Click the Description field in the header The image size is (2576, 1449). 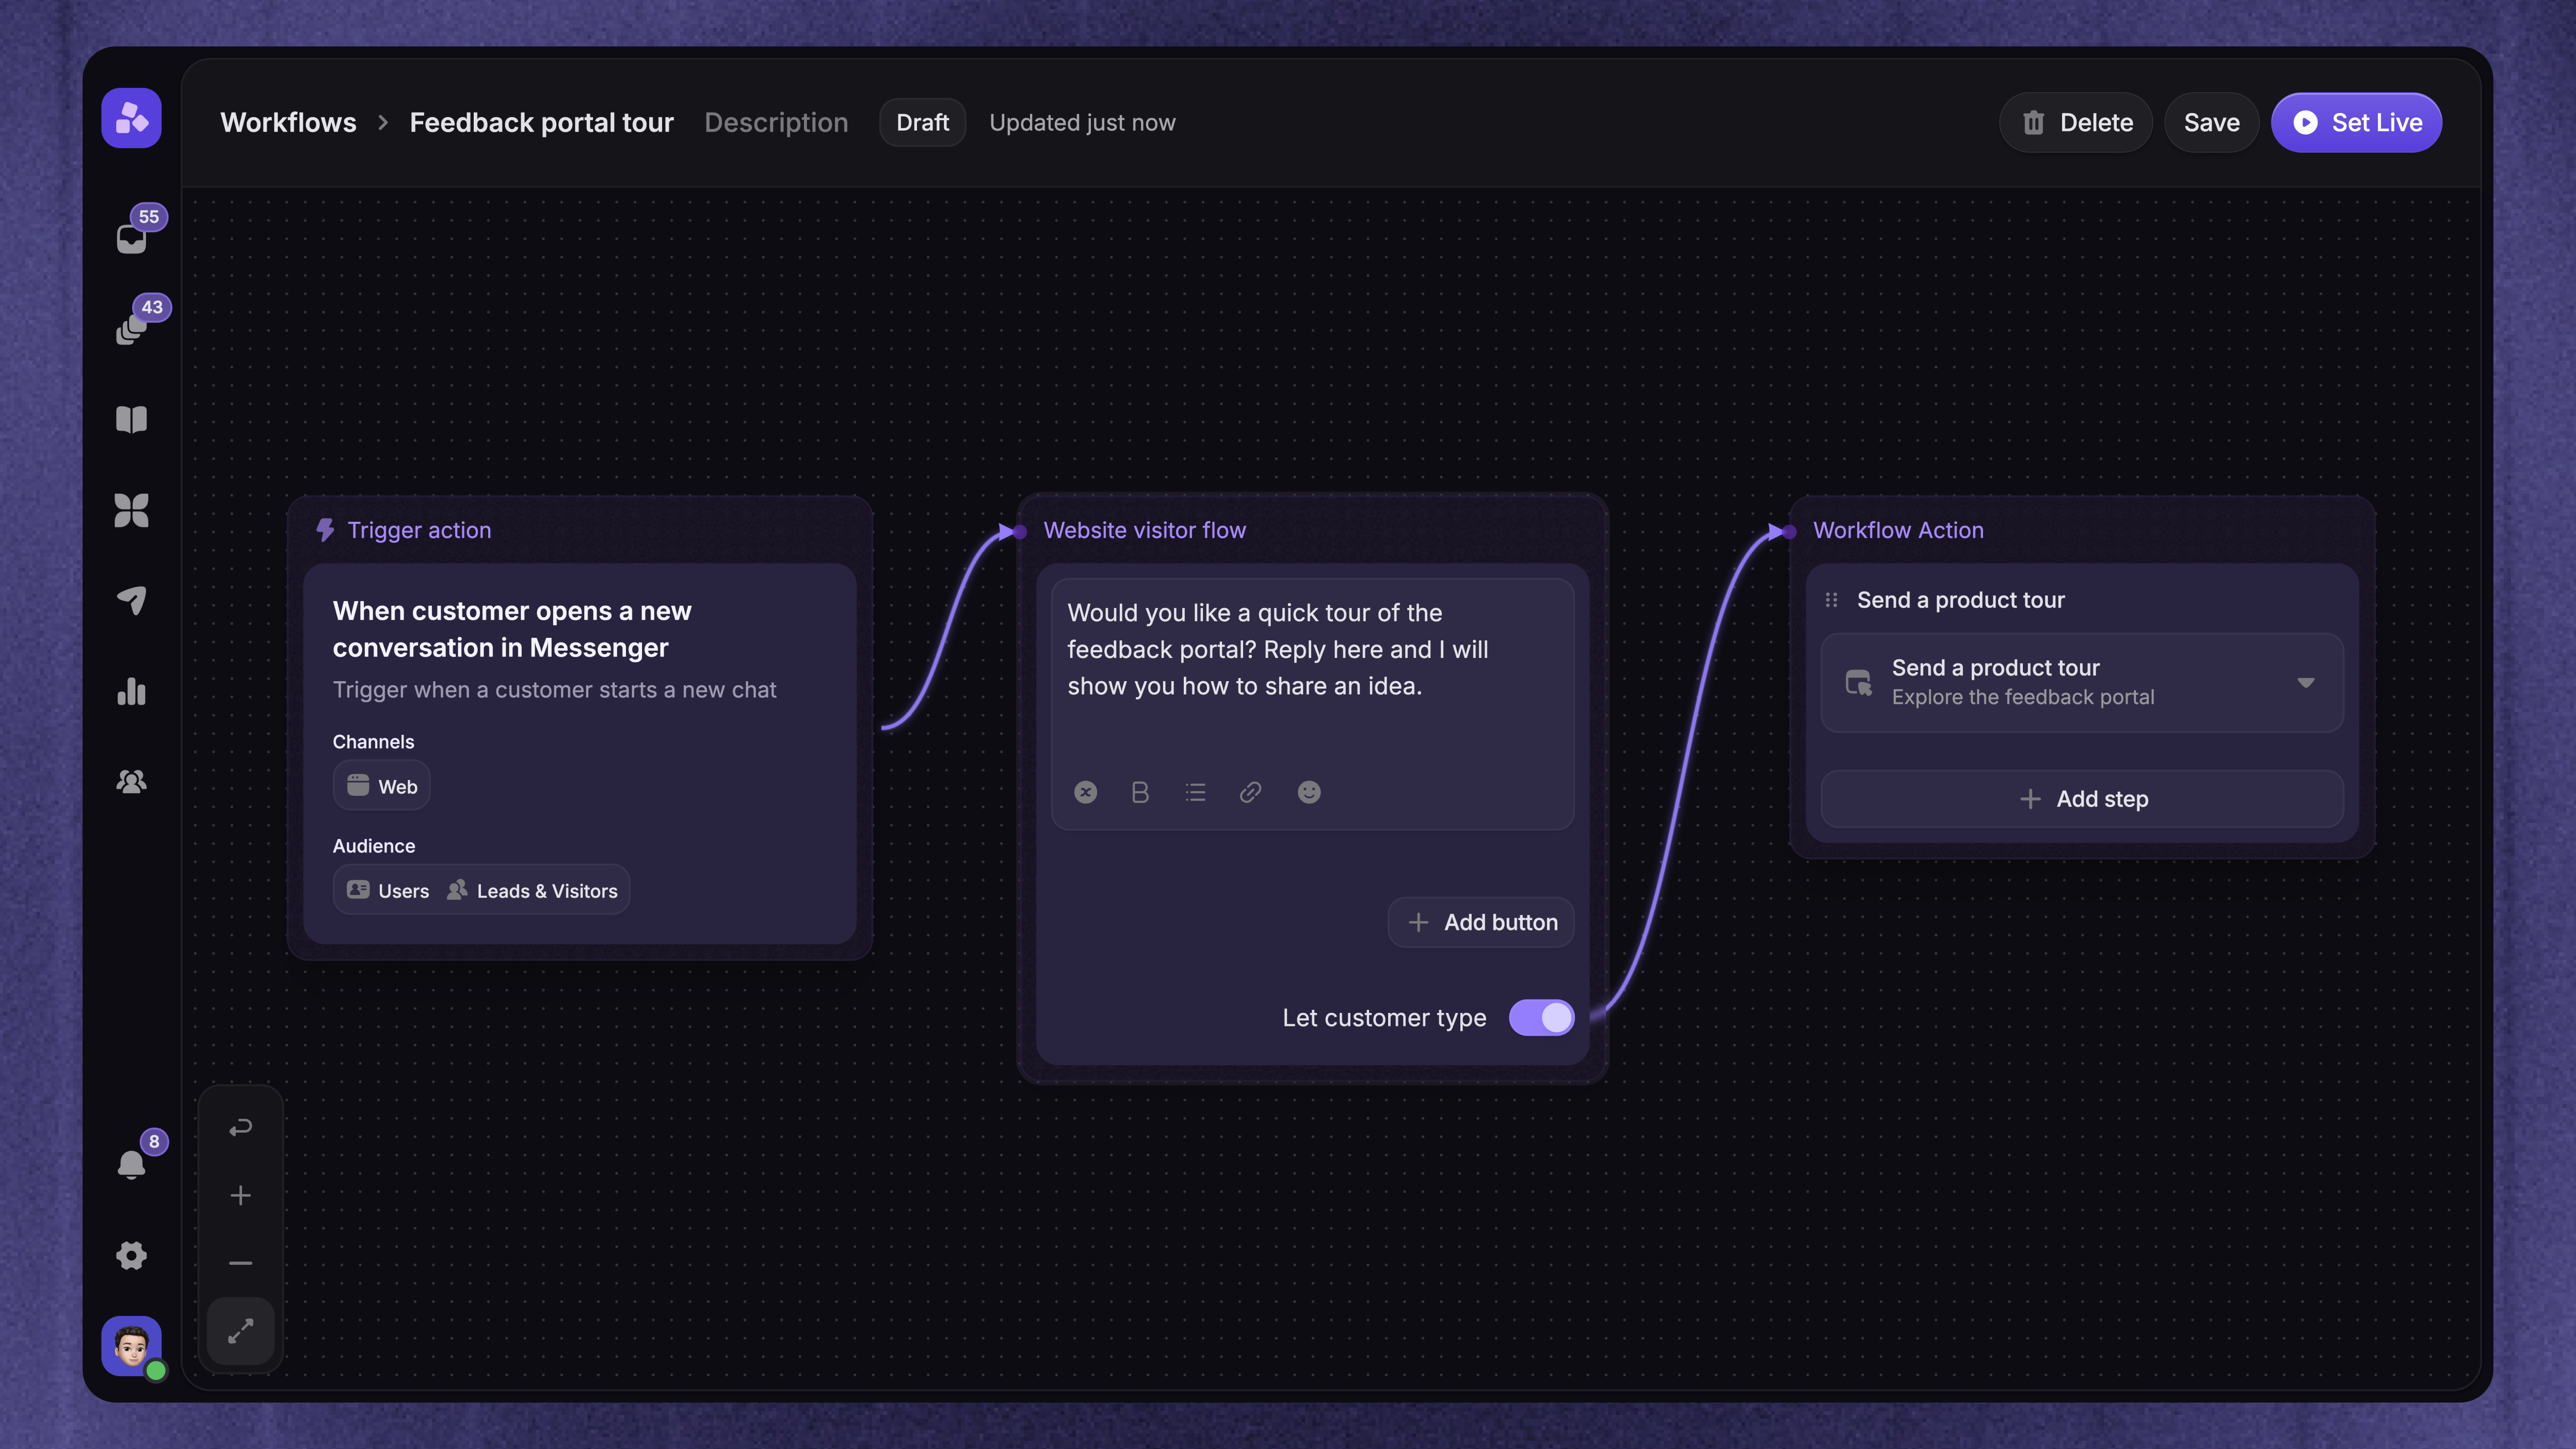click(x=776, y=122)
